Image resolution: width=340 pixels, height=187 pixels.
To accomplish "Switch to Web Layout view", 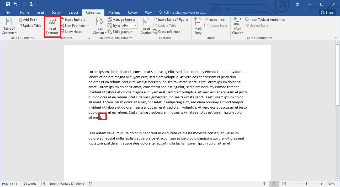I will click(x=284, y=184).
